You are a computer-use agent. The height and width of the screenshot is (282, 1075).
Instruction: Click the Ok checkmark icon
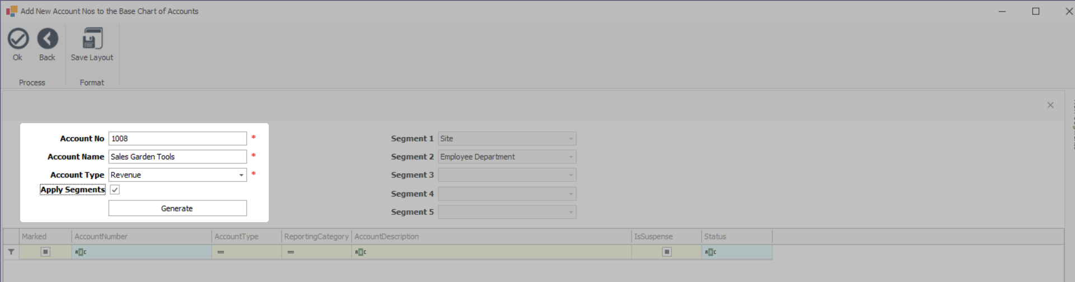[x=18, y=39]
